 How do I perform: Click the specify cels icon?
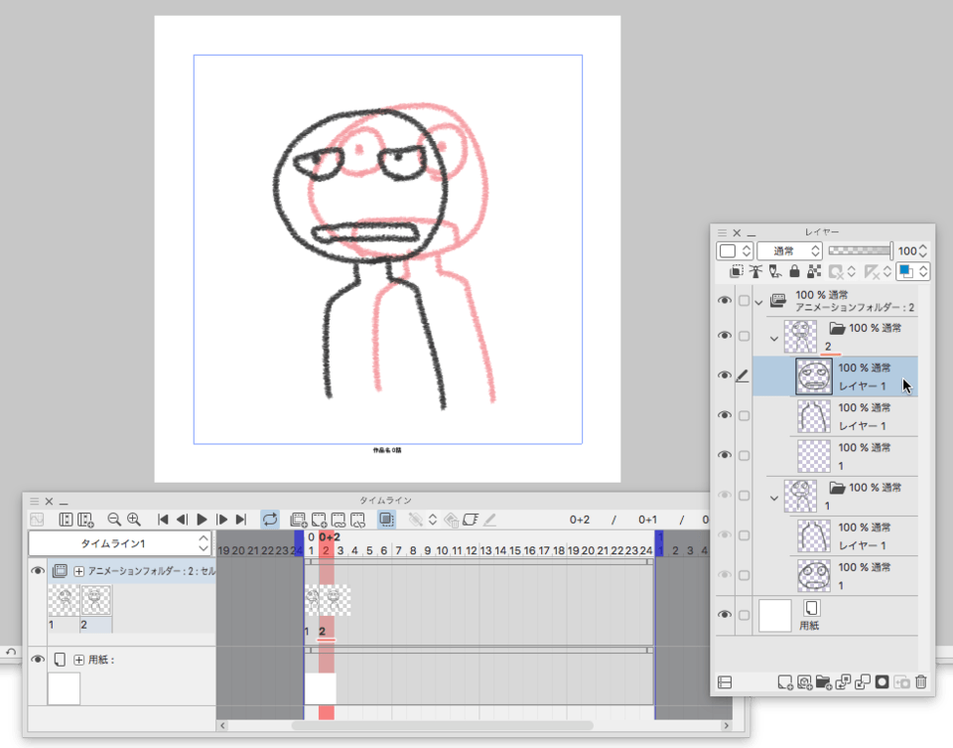coord(339,520)
